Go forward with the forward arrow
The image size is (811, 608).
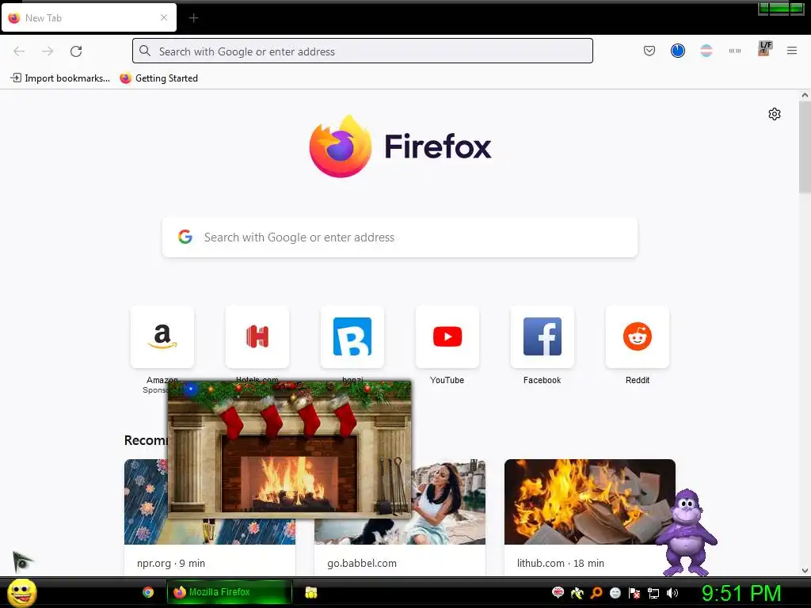pyautogui.click(x=48, y=51)
